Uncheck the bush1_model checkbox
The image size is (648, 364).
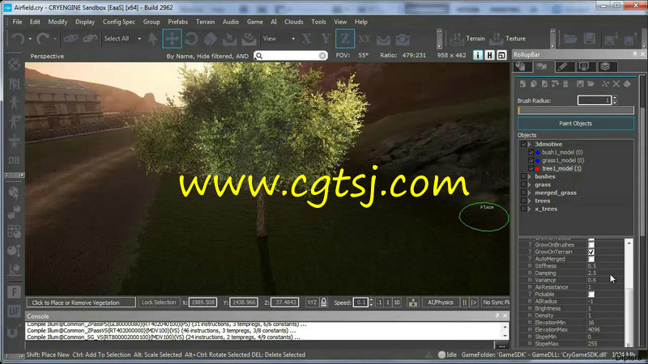(531, 152)
